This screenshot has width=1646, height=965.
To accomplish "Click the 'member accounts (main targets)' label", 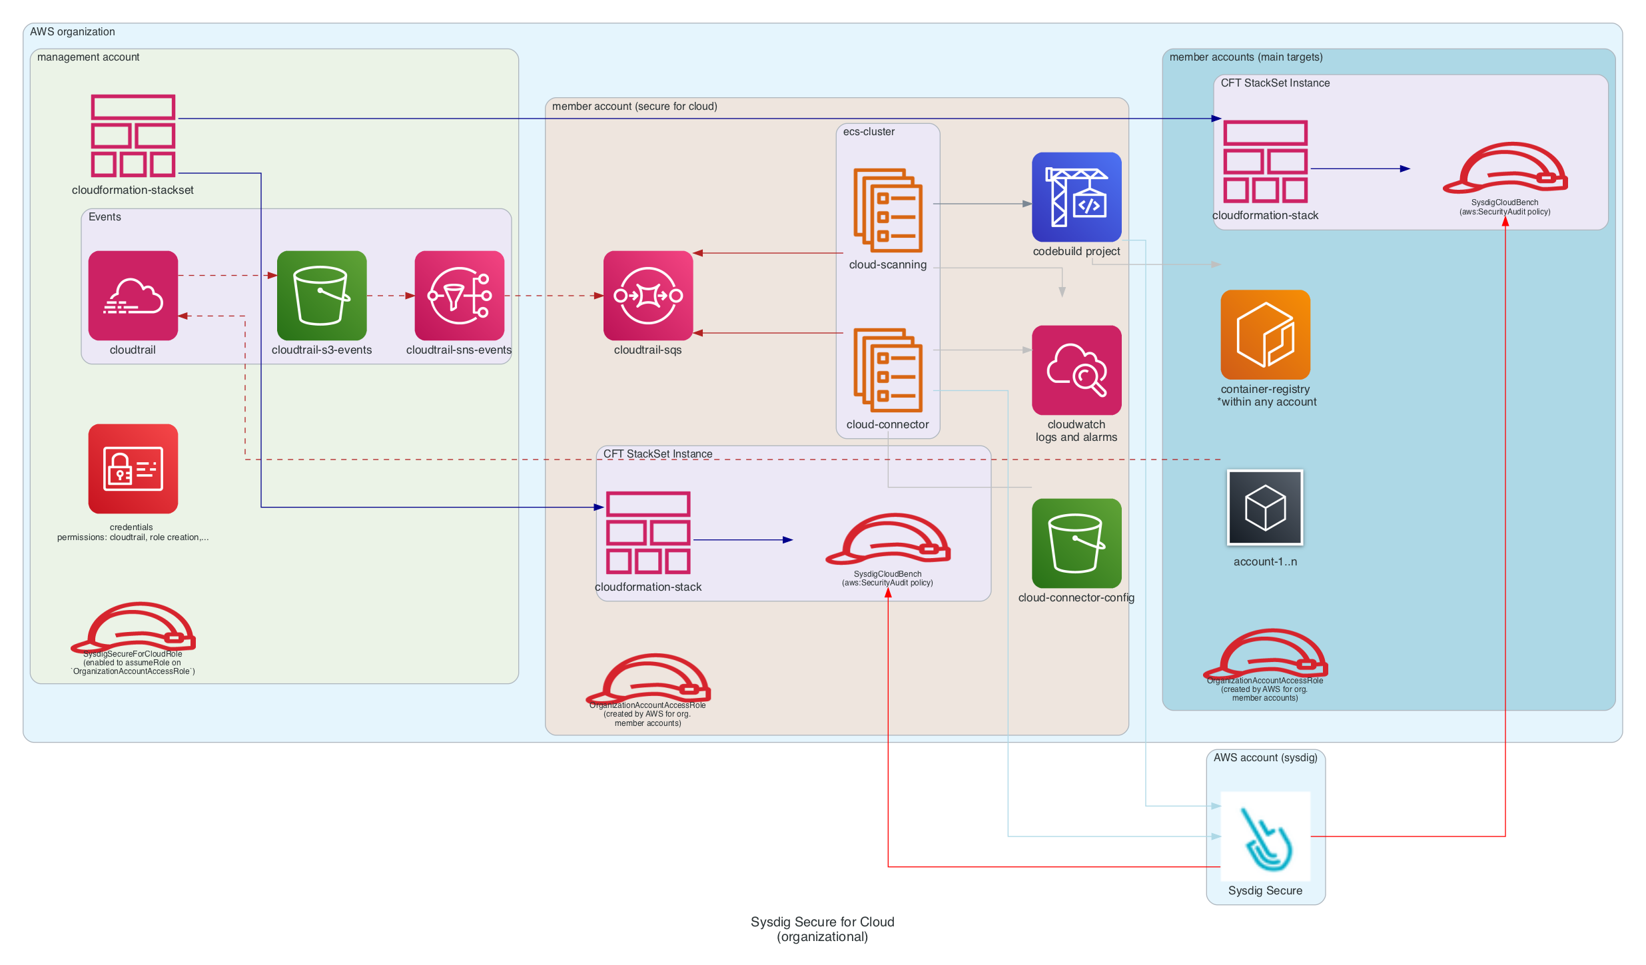I will pyautogui.click(x=1245, y=57).
